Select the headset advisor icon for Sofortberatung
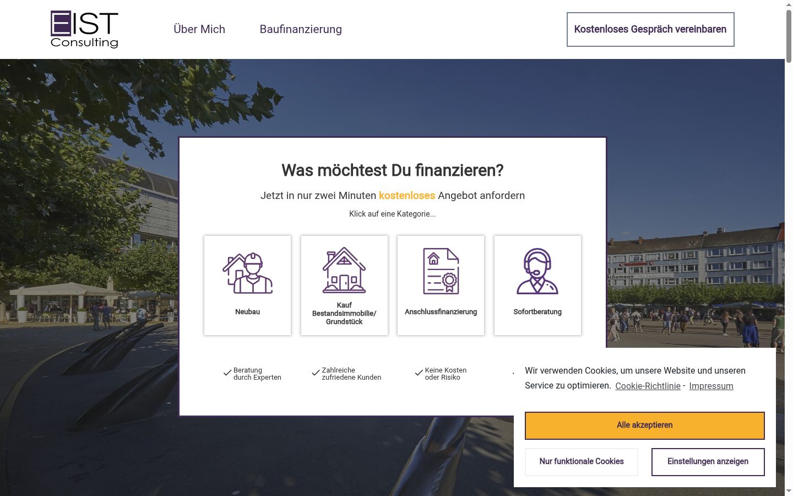This screenshot has height=496, width=793. click(x=537, y=271)
